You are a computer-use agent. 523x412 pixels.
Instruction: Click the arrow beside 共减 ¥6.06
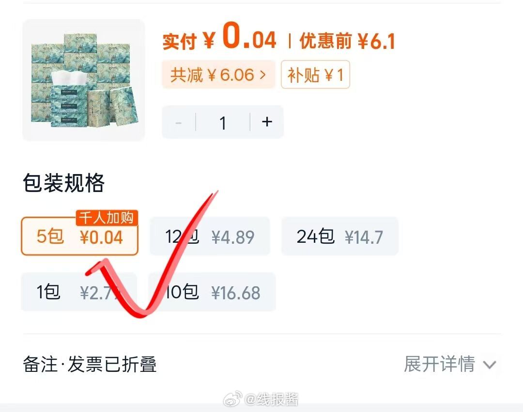263,74
